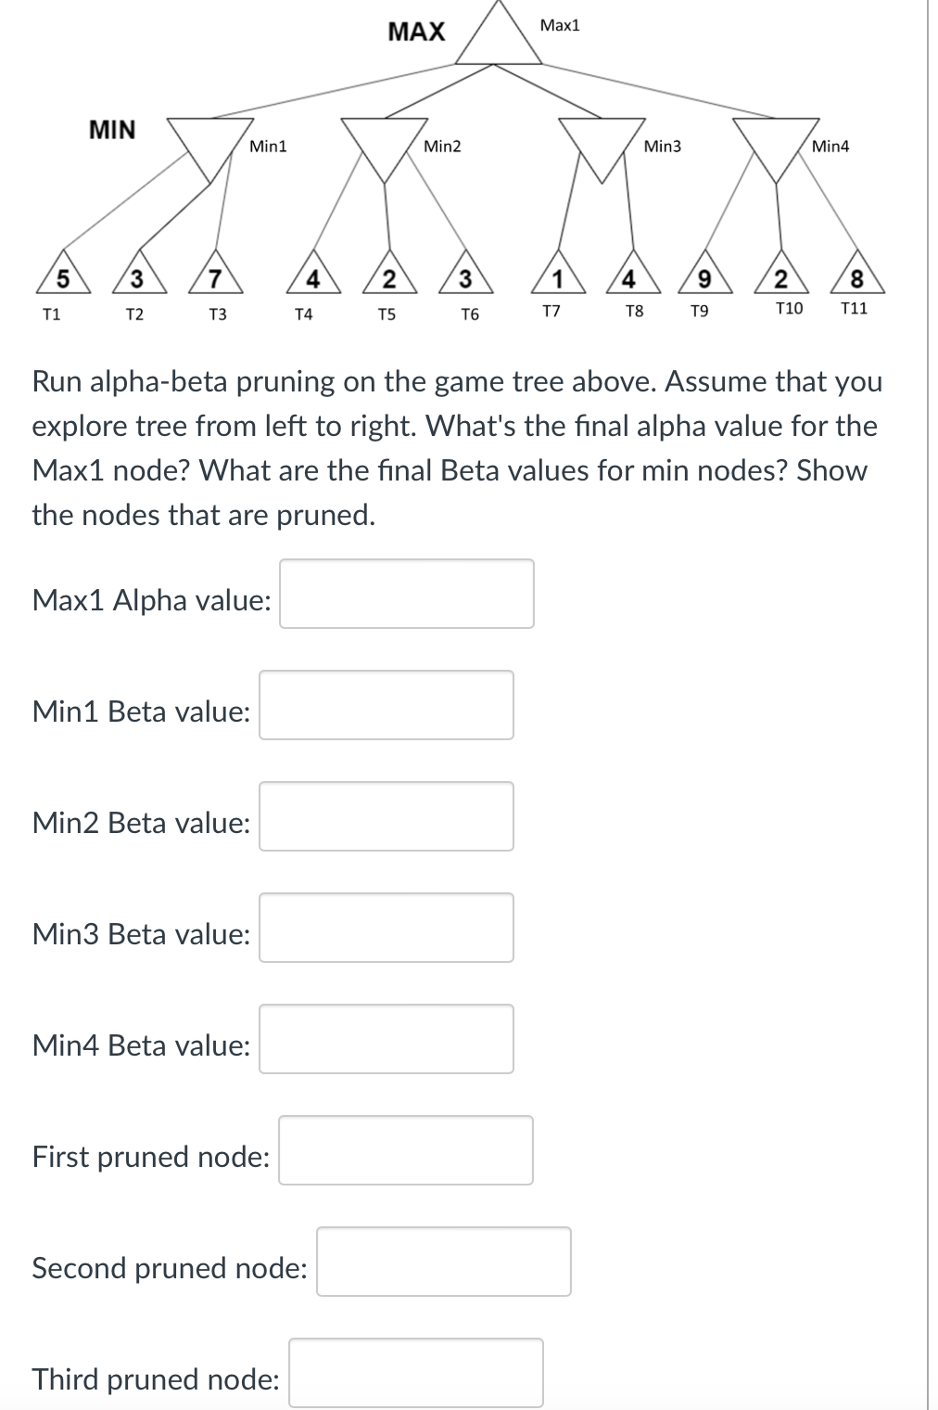Focus the Min1 Beta value text box
This screenshot has height=1410, width=938.
[x=386, y=705]
